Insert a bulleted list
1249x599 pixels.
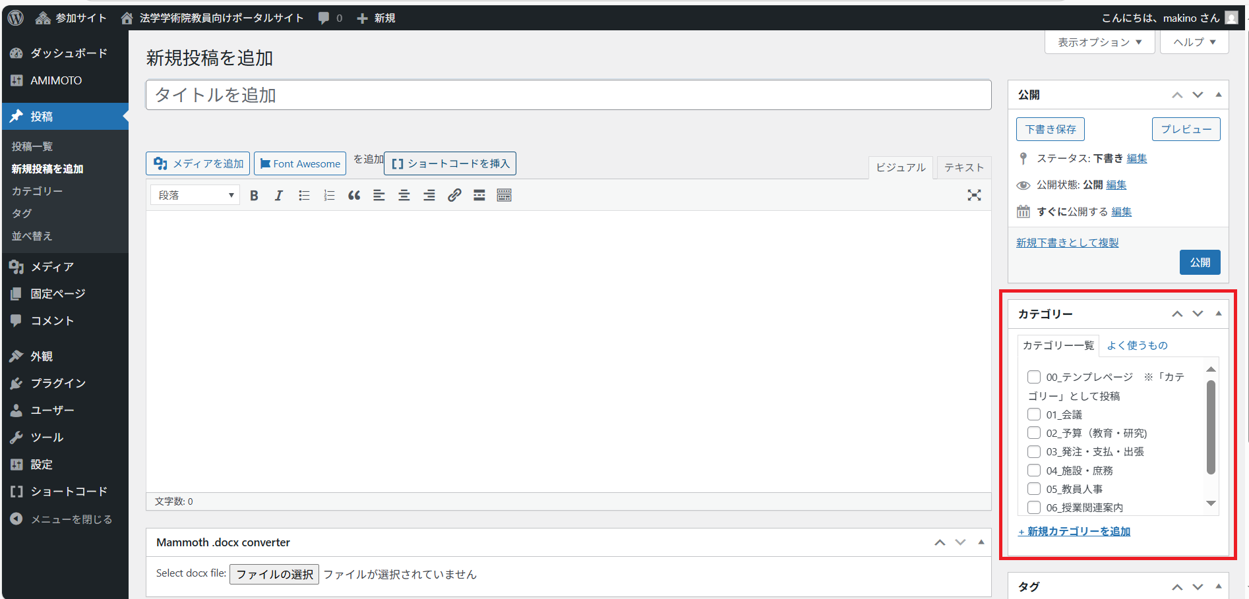coord(304,196)
